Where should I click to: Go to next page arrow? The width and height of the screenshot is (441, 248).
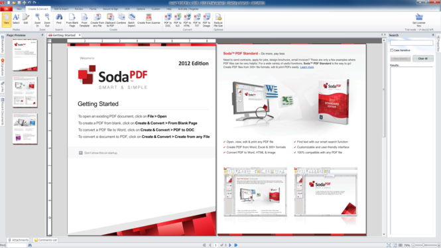coord(230,245)
